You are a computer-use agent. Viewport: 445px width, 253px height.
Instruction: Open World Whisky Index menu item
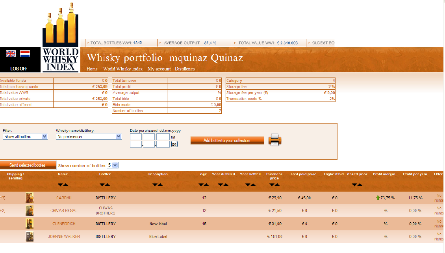pos(123,69)
